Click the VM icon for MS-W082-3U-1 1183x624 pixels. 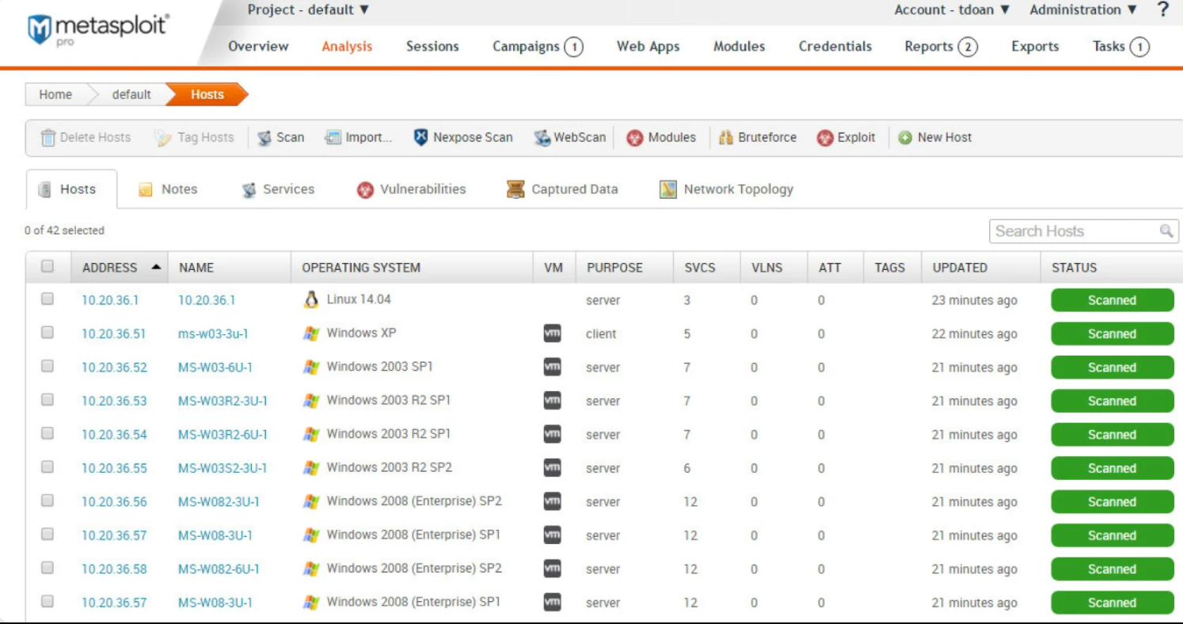point(553,501)
